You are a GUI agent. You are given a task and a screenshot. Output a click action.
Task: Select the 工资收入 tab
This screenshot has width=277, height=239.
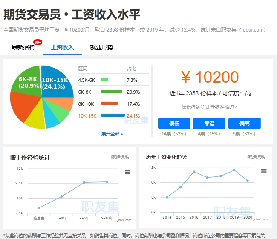62,47
